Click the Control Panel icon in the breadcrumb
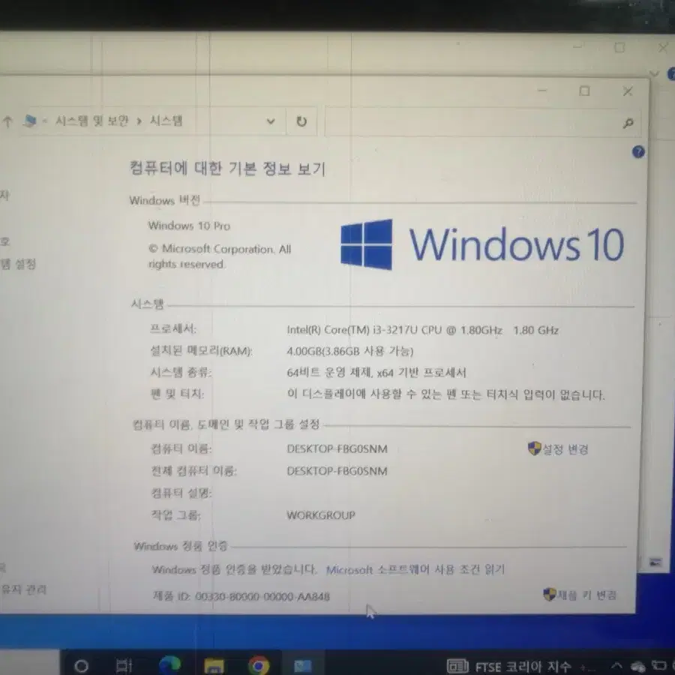The image size is (675, 675). (x=30, y=121)
